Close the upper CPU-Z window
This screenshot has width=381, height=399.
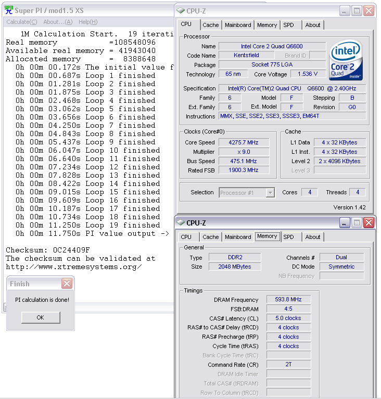(x=369, y=11)
